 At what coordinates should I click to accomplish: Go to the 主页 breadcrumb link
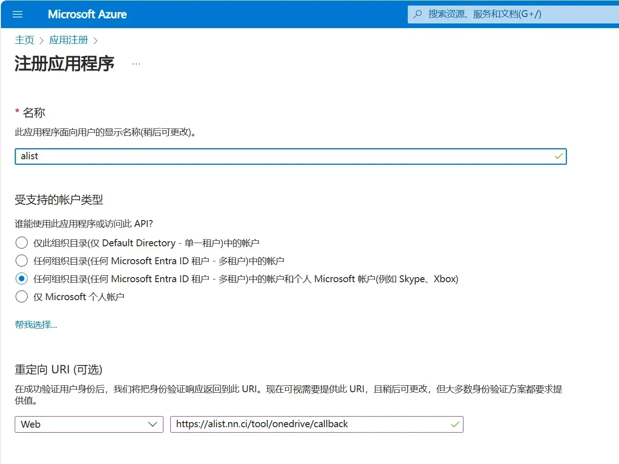(24, 40)
